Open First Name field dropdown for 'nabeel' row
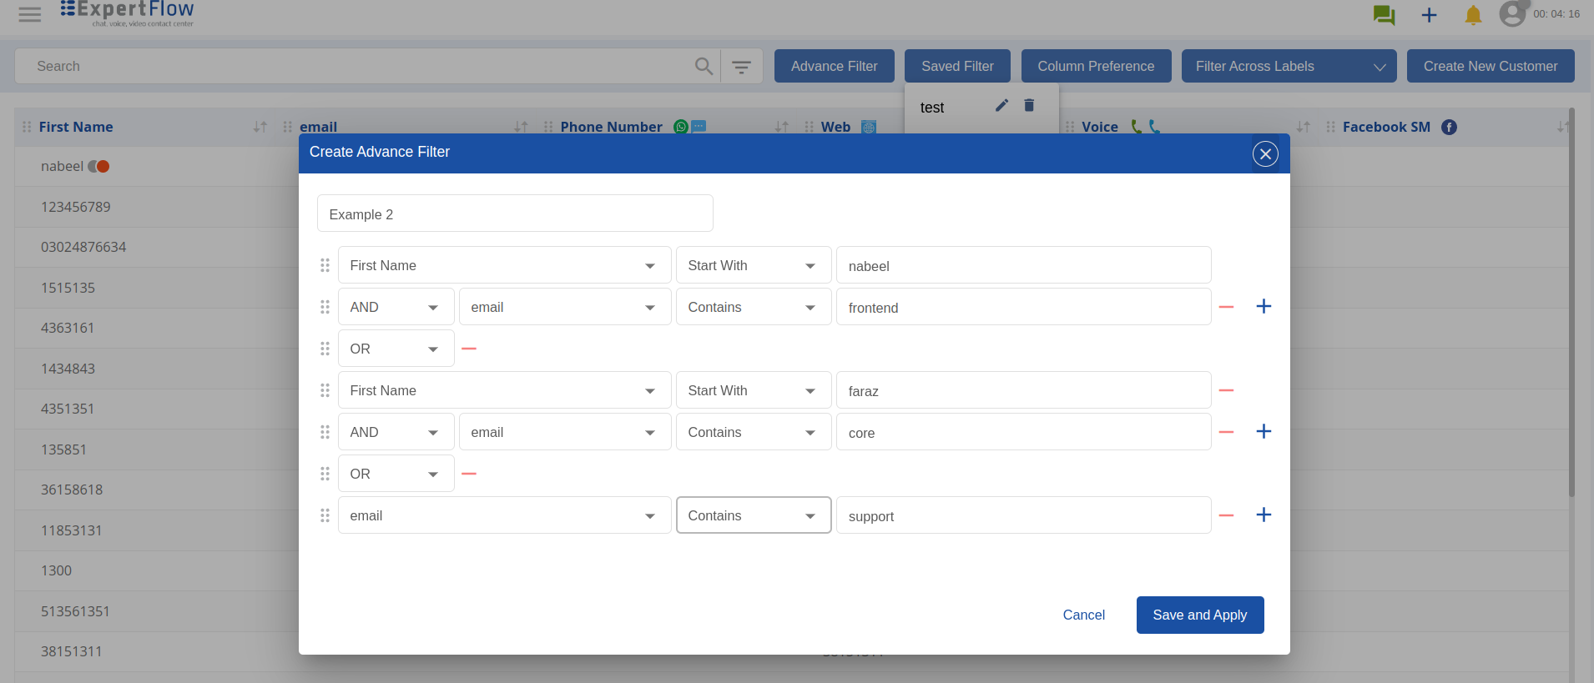Image resolution: width=1594 pixels, height=683 pixels. 504,265
